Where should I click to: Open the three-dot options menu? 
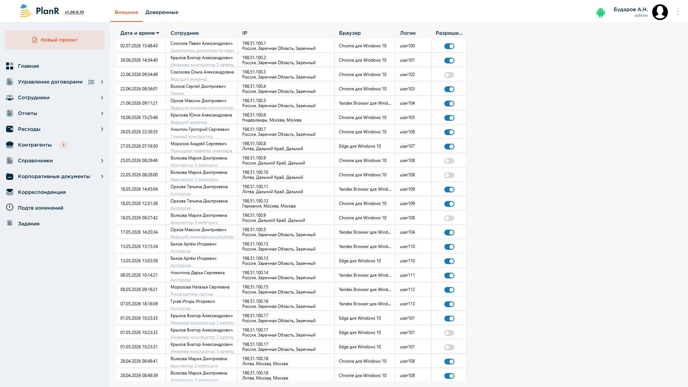pyautogui.click(x=678, y=12)
